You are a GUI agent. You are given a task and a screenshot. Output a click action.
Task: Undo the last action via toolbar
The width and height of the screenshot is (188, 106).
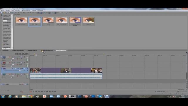tap(28, 13)
